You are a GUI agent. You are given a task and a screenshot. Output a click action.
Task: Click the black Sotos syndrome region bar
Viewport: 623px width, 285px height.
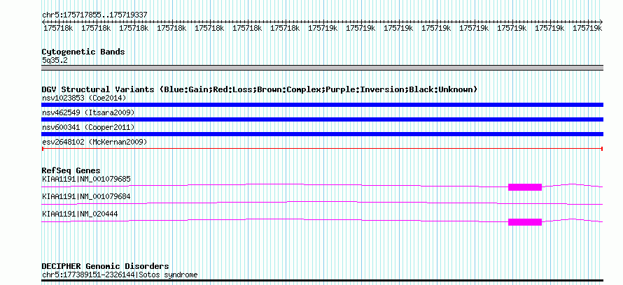click(322, 280)
